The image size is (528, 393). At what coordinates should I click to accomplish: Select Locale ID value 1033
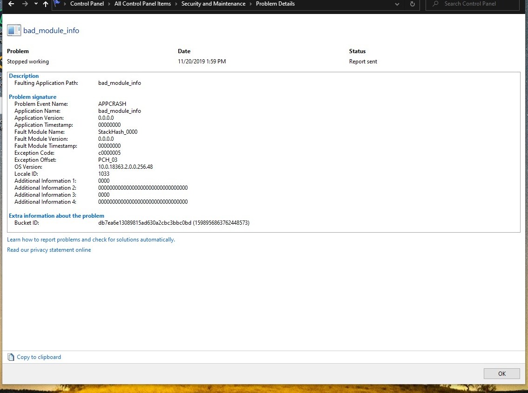[104, 174]
